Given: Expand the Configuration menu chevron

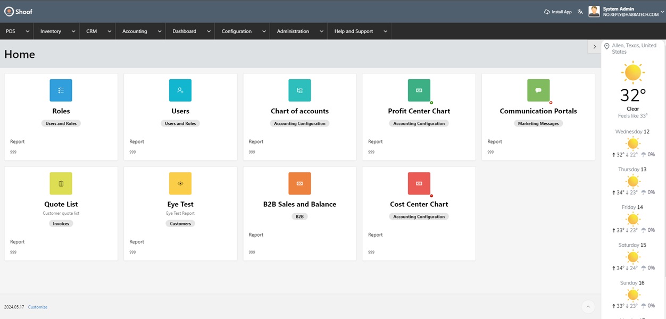Looking at the screenshot, I should (263, 31).
